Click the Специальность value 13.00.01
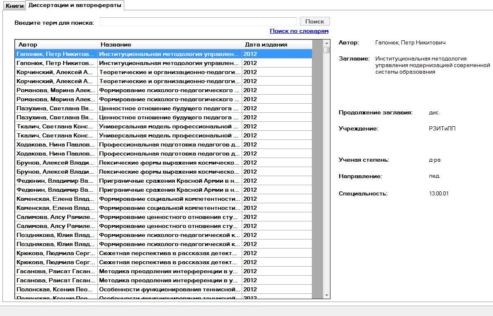Viewport: 493px width, 316px height. [439, 193]
